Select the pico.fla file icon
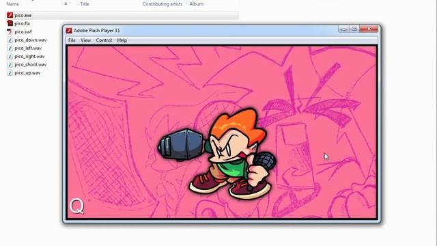The height and width of the screenshot is (246, 437). pyautogui.click(x=10, y=23)
